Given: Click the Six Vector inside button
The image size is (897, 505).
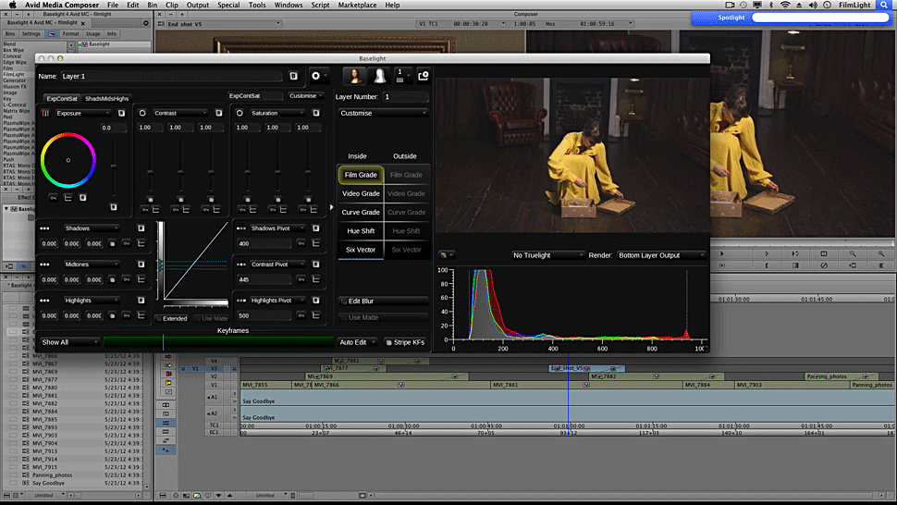Looking at the screenshot, I should coord(361,250).
